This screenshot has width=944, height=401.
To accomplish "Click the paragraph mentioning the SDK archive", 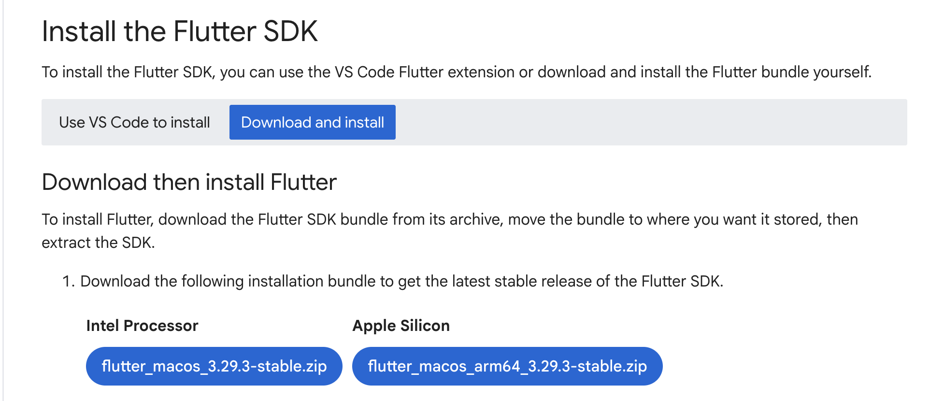I will pyautogui.click(x=449, y=219).
